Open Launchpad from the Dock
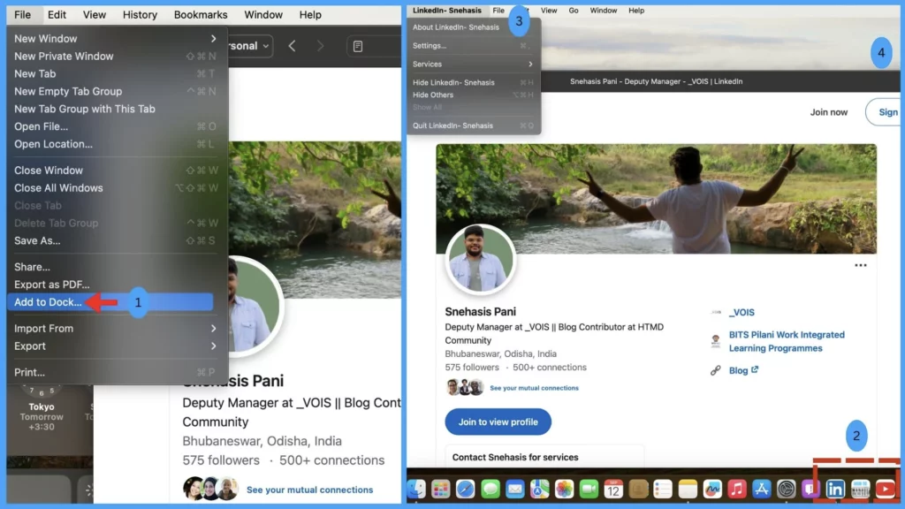Image resolution: width=905 pixels, height=509 pixels. pos(440,490)
